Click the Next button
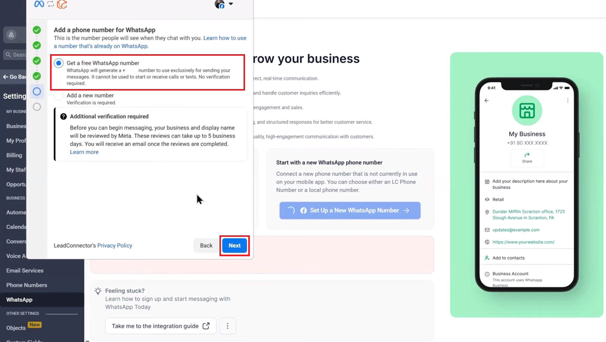The width and height of the screenshot is (606, 342). coord(235,245)
